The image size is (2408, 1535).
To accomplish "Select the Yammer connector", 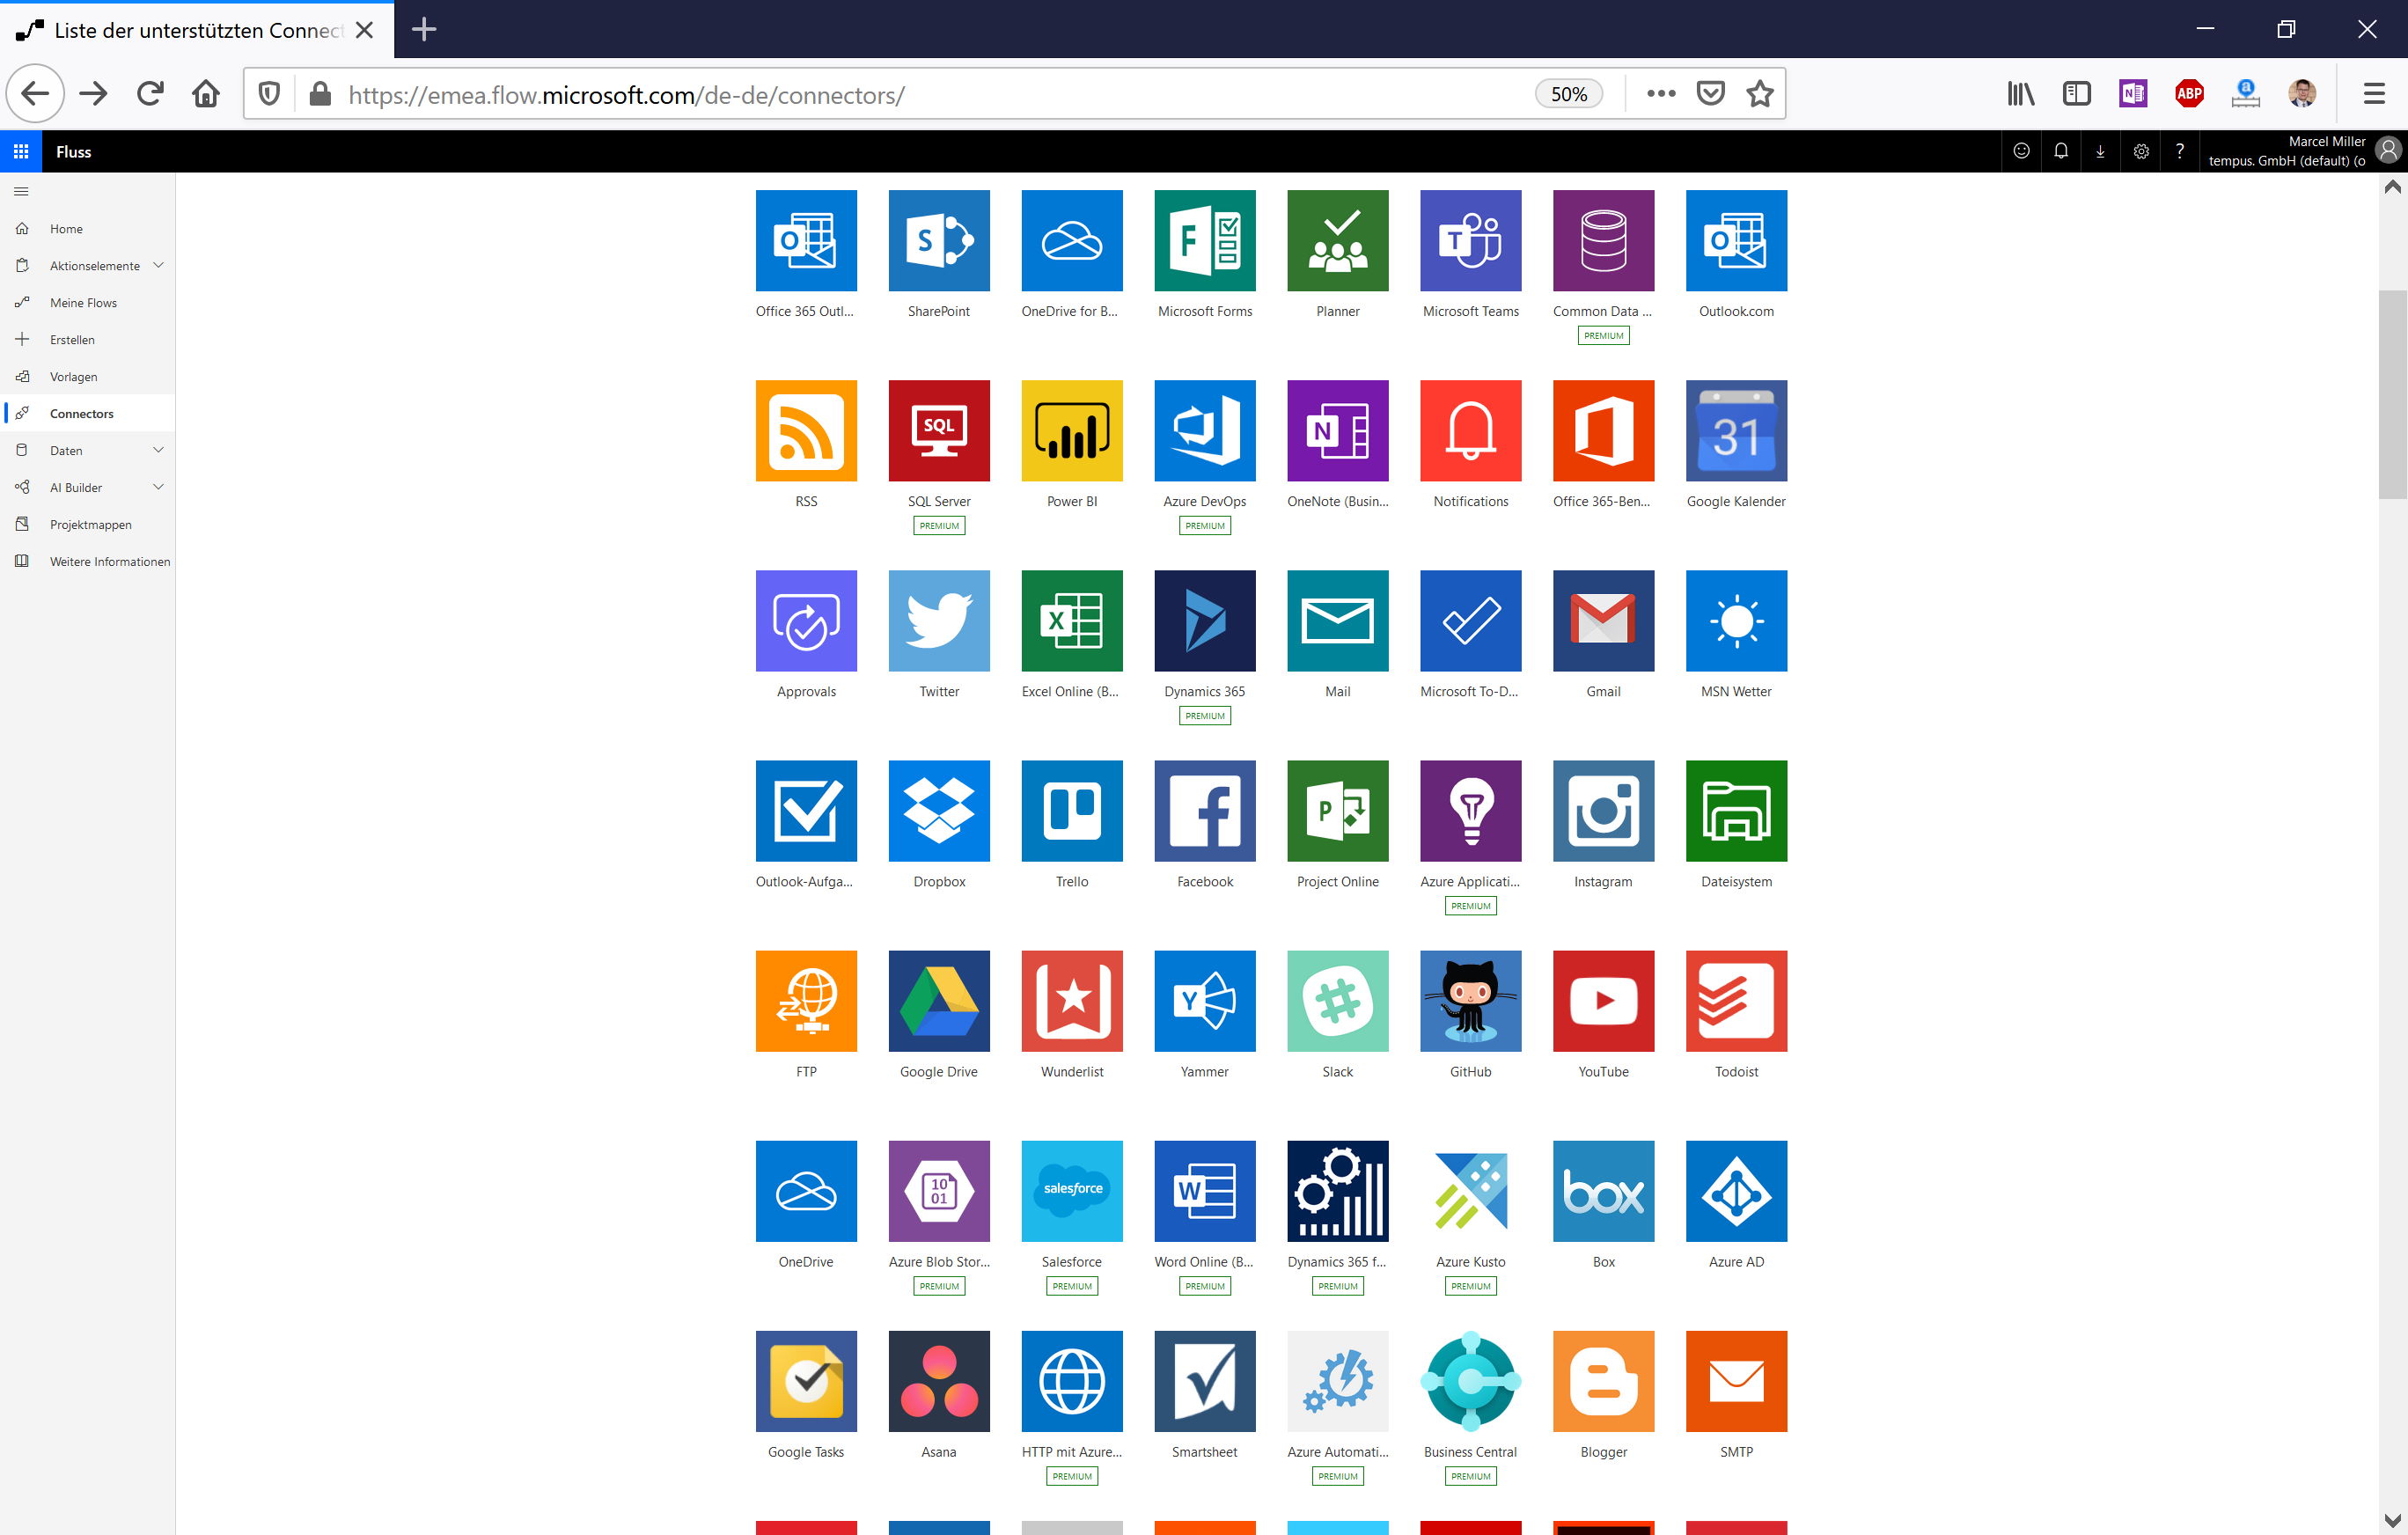I will click(x=1204, y=1001).
